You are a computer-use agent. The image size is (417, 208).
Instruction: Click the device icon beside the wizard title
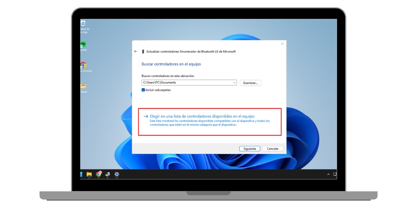143,51
